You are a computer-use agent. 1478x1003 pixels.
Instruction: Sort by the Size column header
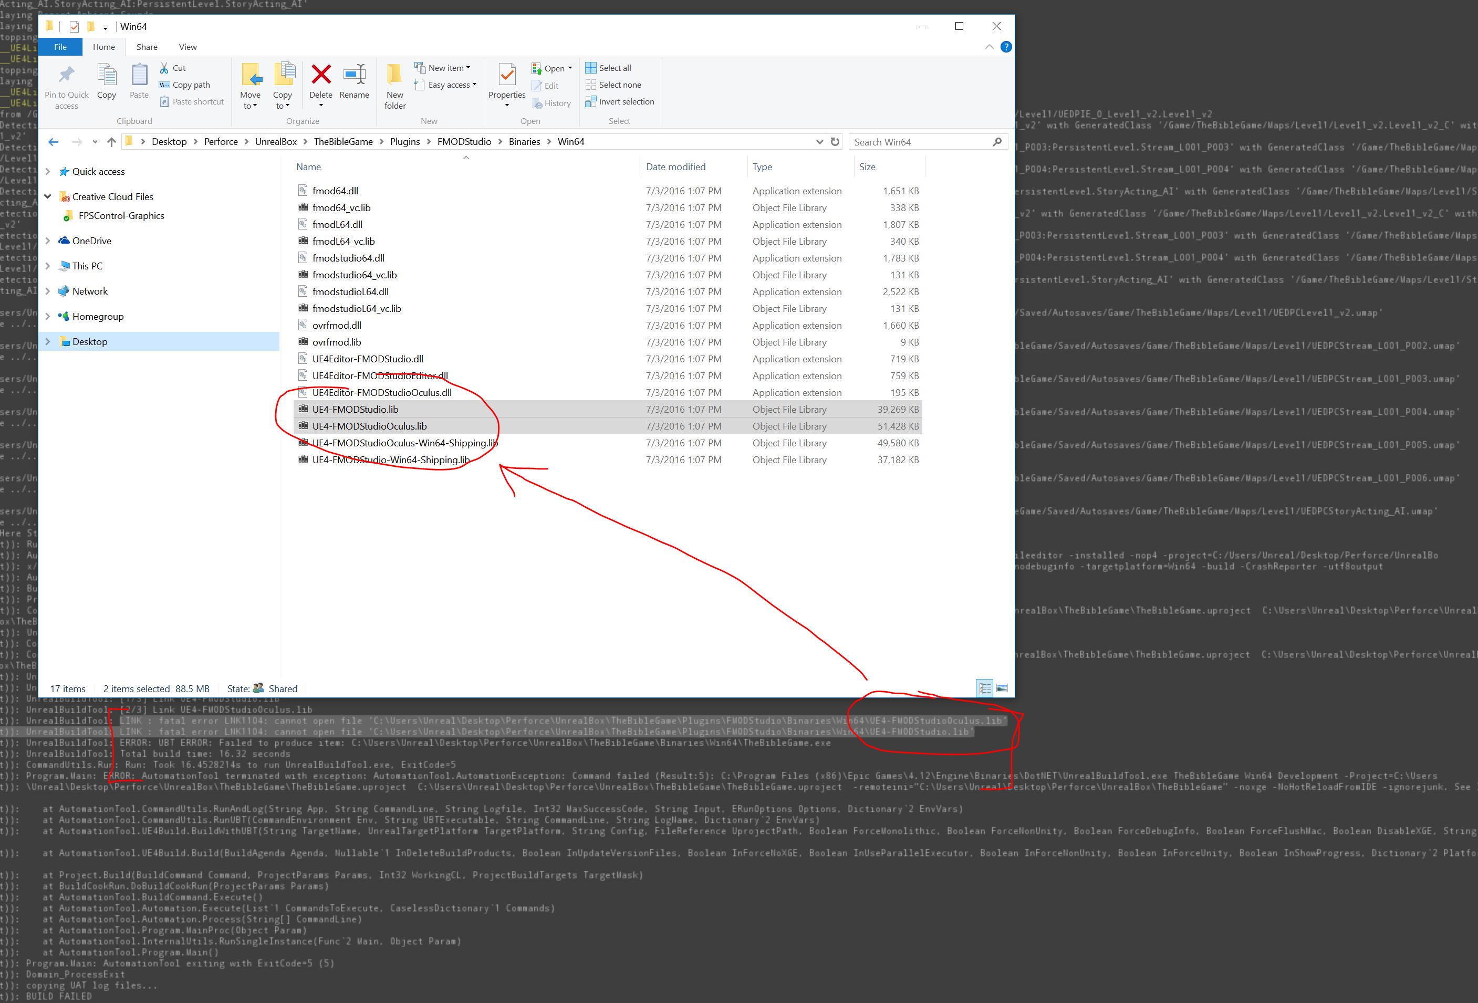pyautogui.click(x=868, y=166)
